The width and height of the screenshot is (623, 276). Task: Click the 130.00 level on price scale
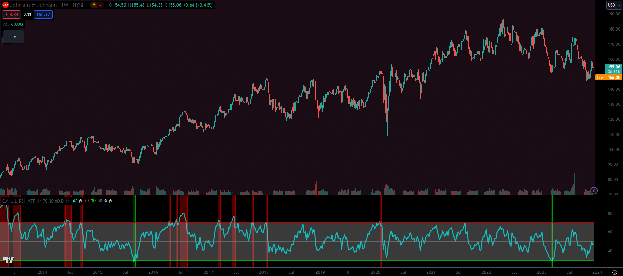(x=614, y=104)
